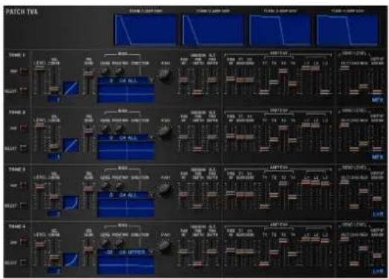Adjust the Tone 1 Bias Position knob
The width and height of the screenshot is (389, 279).
coord(119,71)
